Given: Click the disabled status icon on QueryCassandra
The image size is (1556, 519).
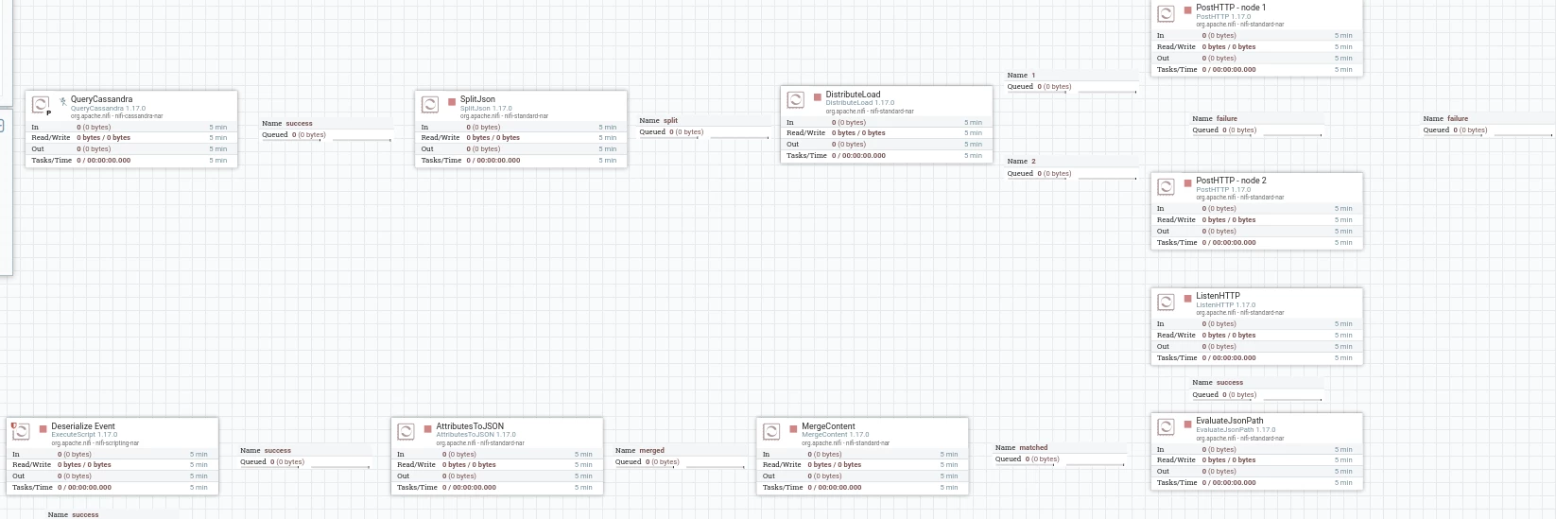Looking at the screenshot, I should [63, 101].
